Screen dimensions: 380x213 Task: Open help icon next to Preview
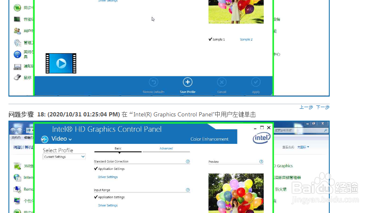point(261,162)
